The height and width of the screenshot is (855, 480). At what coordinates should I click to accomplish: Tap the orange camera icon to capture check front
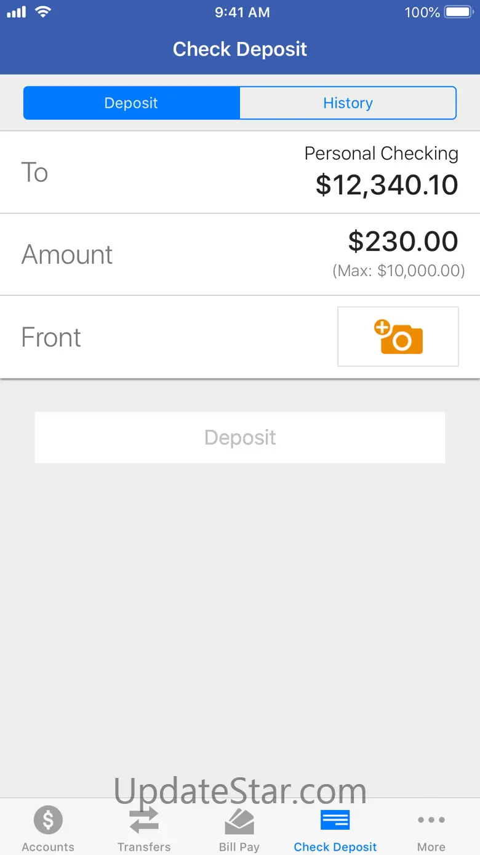click(398, 337)
